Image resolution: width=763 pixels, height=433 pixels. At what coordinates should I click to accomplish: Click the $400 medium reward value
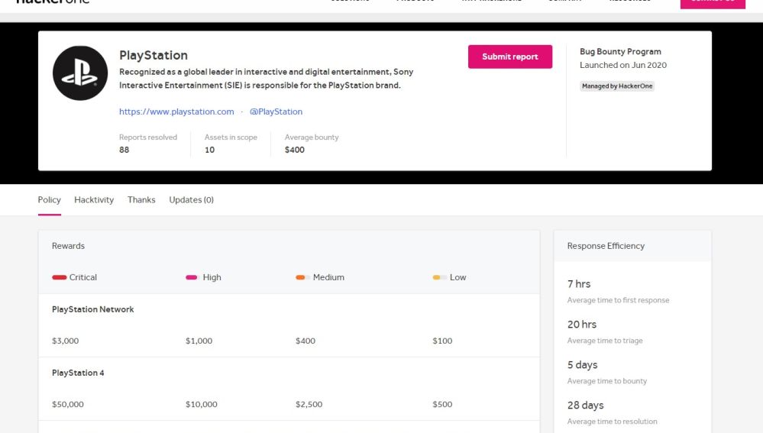coord(306,341)
